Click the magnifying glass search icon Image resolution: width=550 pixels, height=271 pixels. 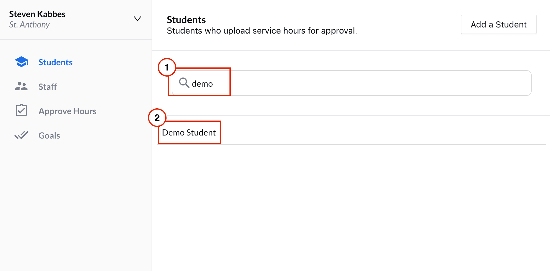[184, 83]
